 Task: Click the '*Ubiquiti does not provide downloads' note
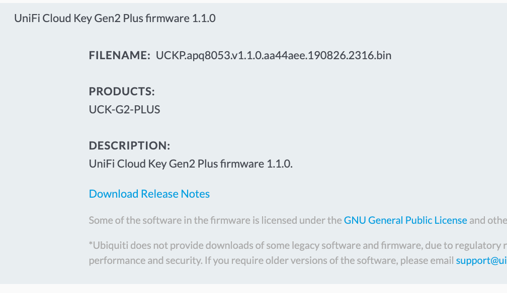point(298,245)
